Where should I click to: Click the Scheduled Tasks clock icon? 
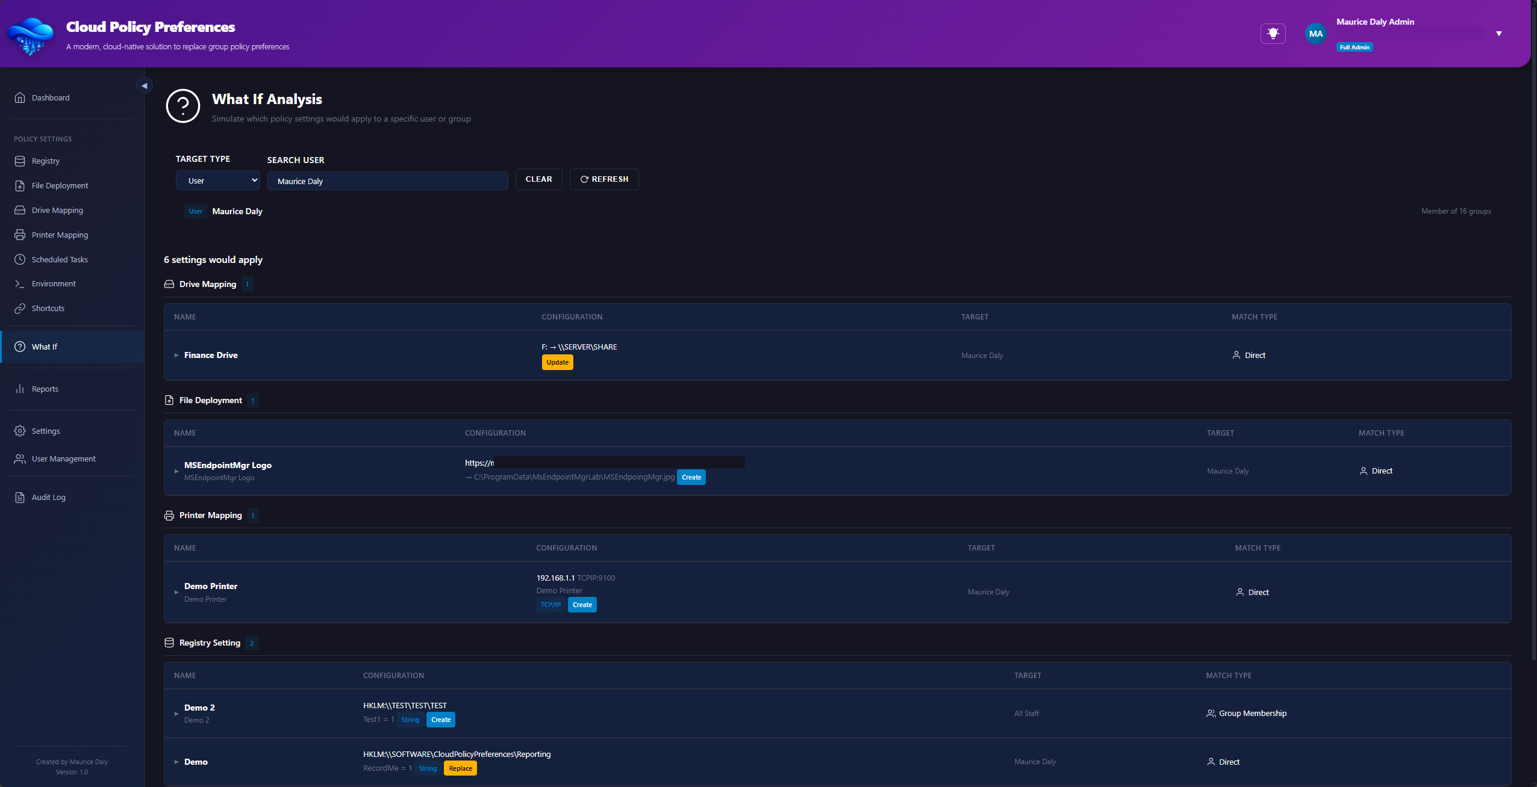[x=20, y=259]
